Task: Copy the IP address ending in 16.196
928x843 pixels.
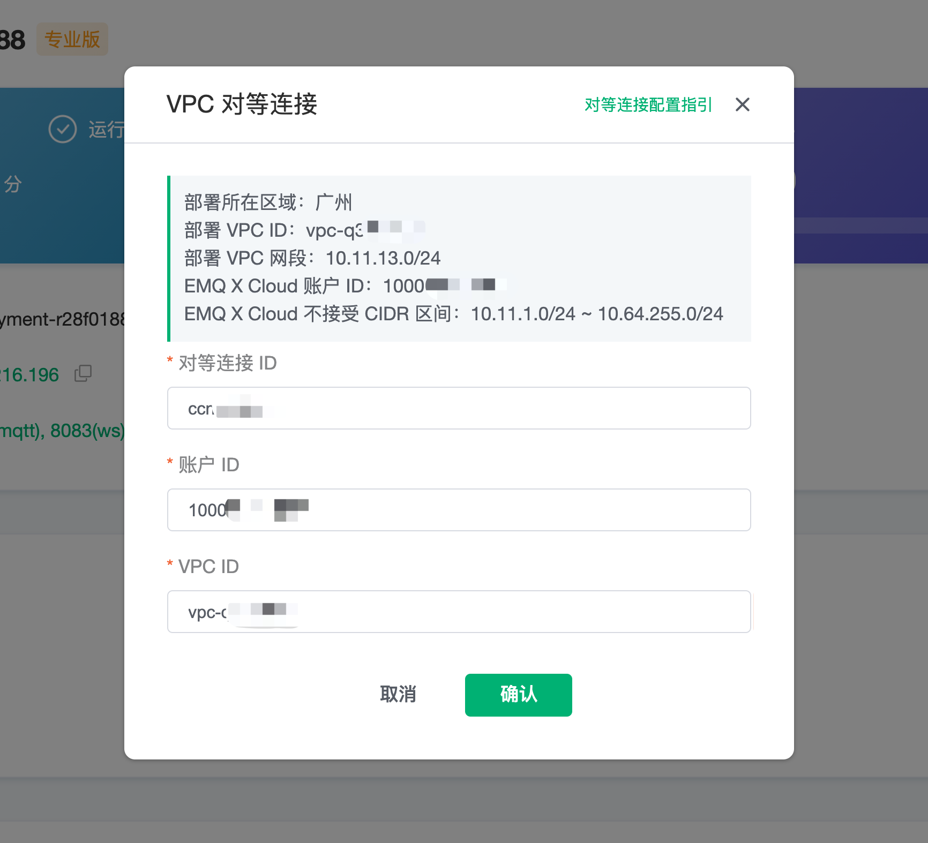Action: click(x=83, y=374)
